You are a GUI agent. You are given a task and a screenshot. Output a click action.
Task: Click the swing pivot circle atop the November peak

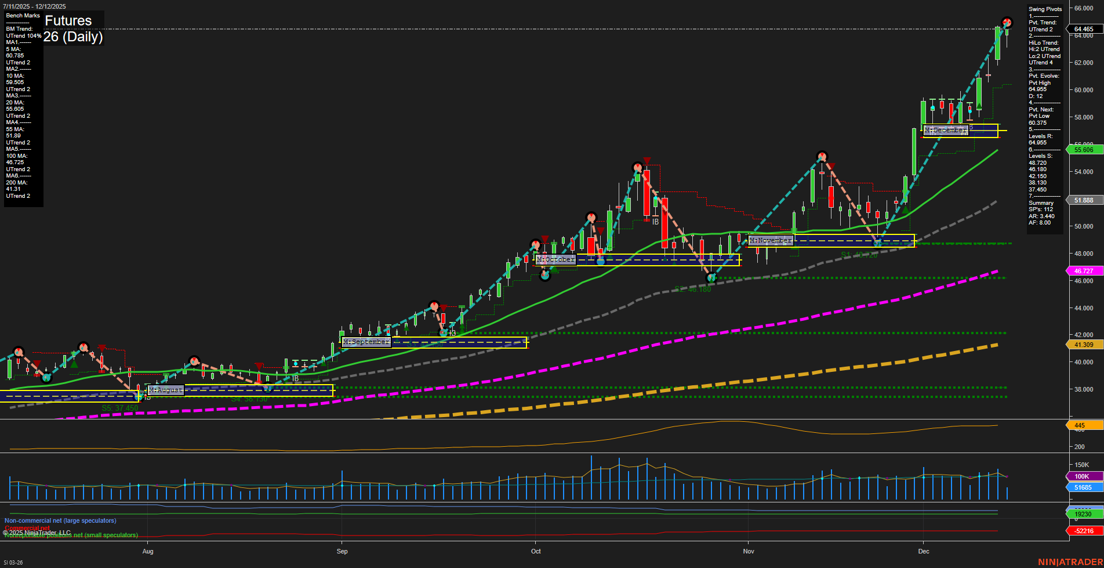(822, 155)
